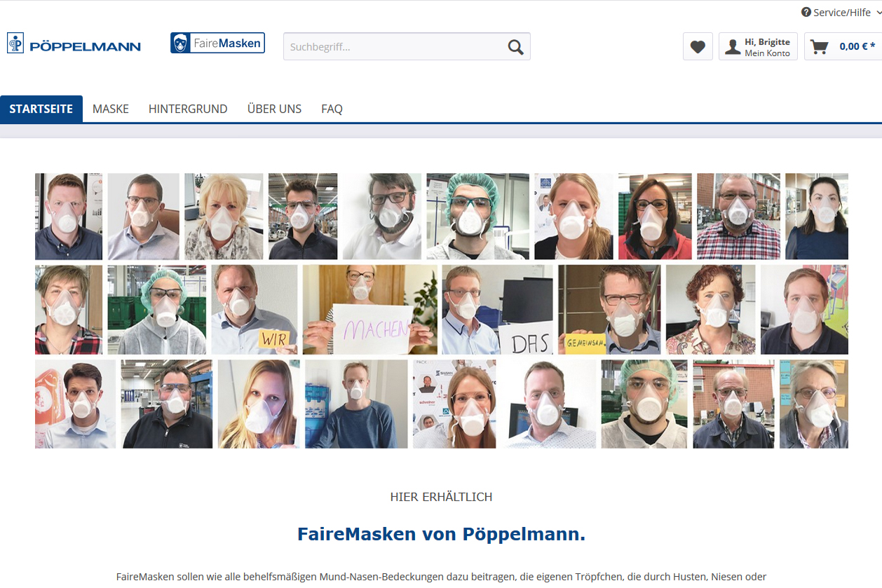882x588 pixels.
Task: Open the wishlist heart icon
Action: [698, 47]
